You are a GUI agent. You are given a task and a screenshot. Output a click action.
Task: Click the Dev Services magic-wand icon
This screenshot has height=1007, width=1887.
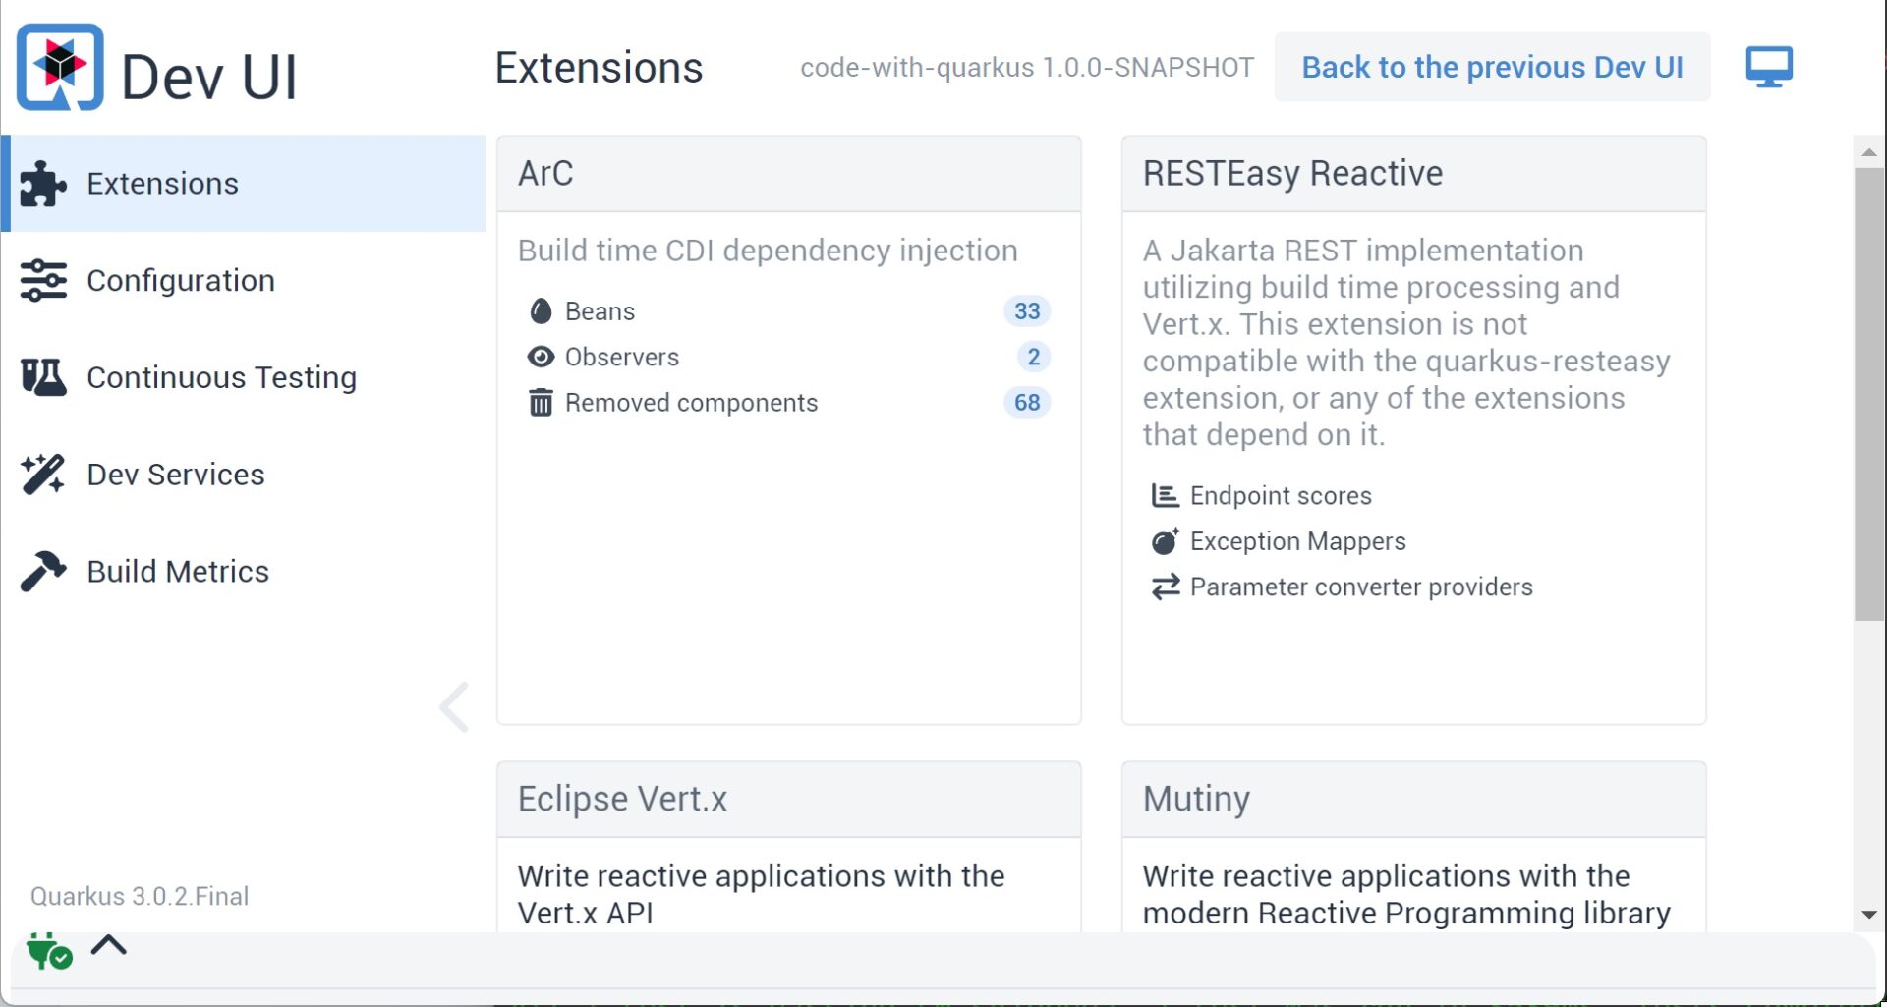[41, 474]
